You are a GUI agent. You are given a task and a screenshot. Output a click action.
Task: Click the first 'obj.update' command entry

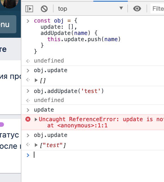click(x=51, y=70)
